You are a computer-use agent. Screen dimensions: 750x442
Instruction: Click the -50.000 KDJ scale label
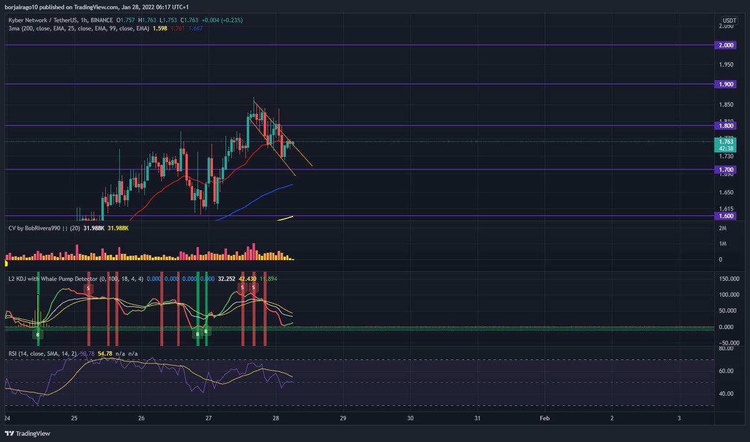point(729,343)
